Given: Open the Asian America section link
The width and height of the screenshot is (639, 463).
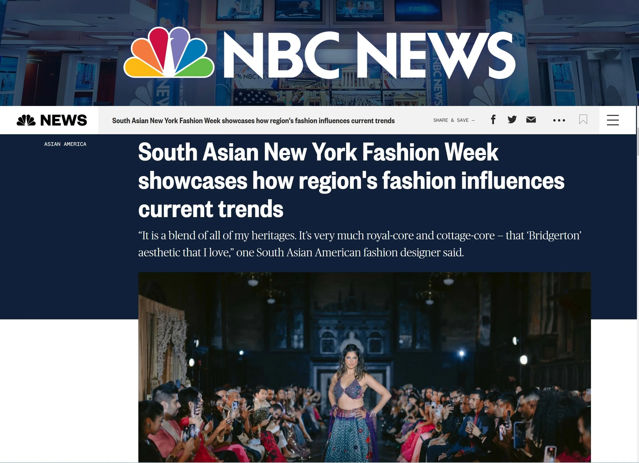Looking at the screenshot, I should click(x=65, y=144).
